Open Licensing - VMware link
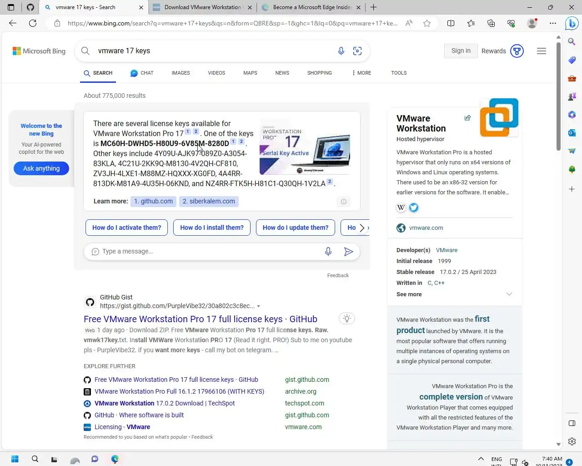This screenshot has width=582, height=466. pyautogui.click(x=122, y=427)
